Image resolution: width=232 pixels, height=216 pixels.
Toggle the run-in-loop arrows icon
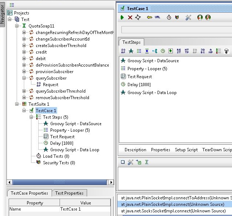click(x=138, y=17)
